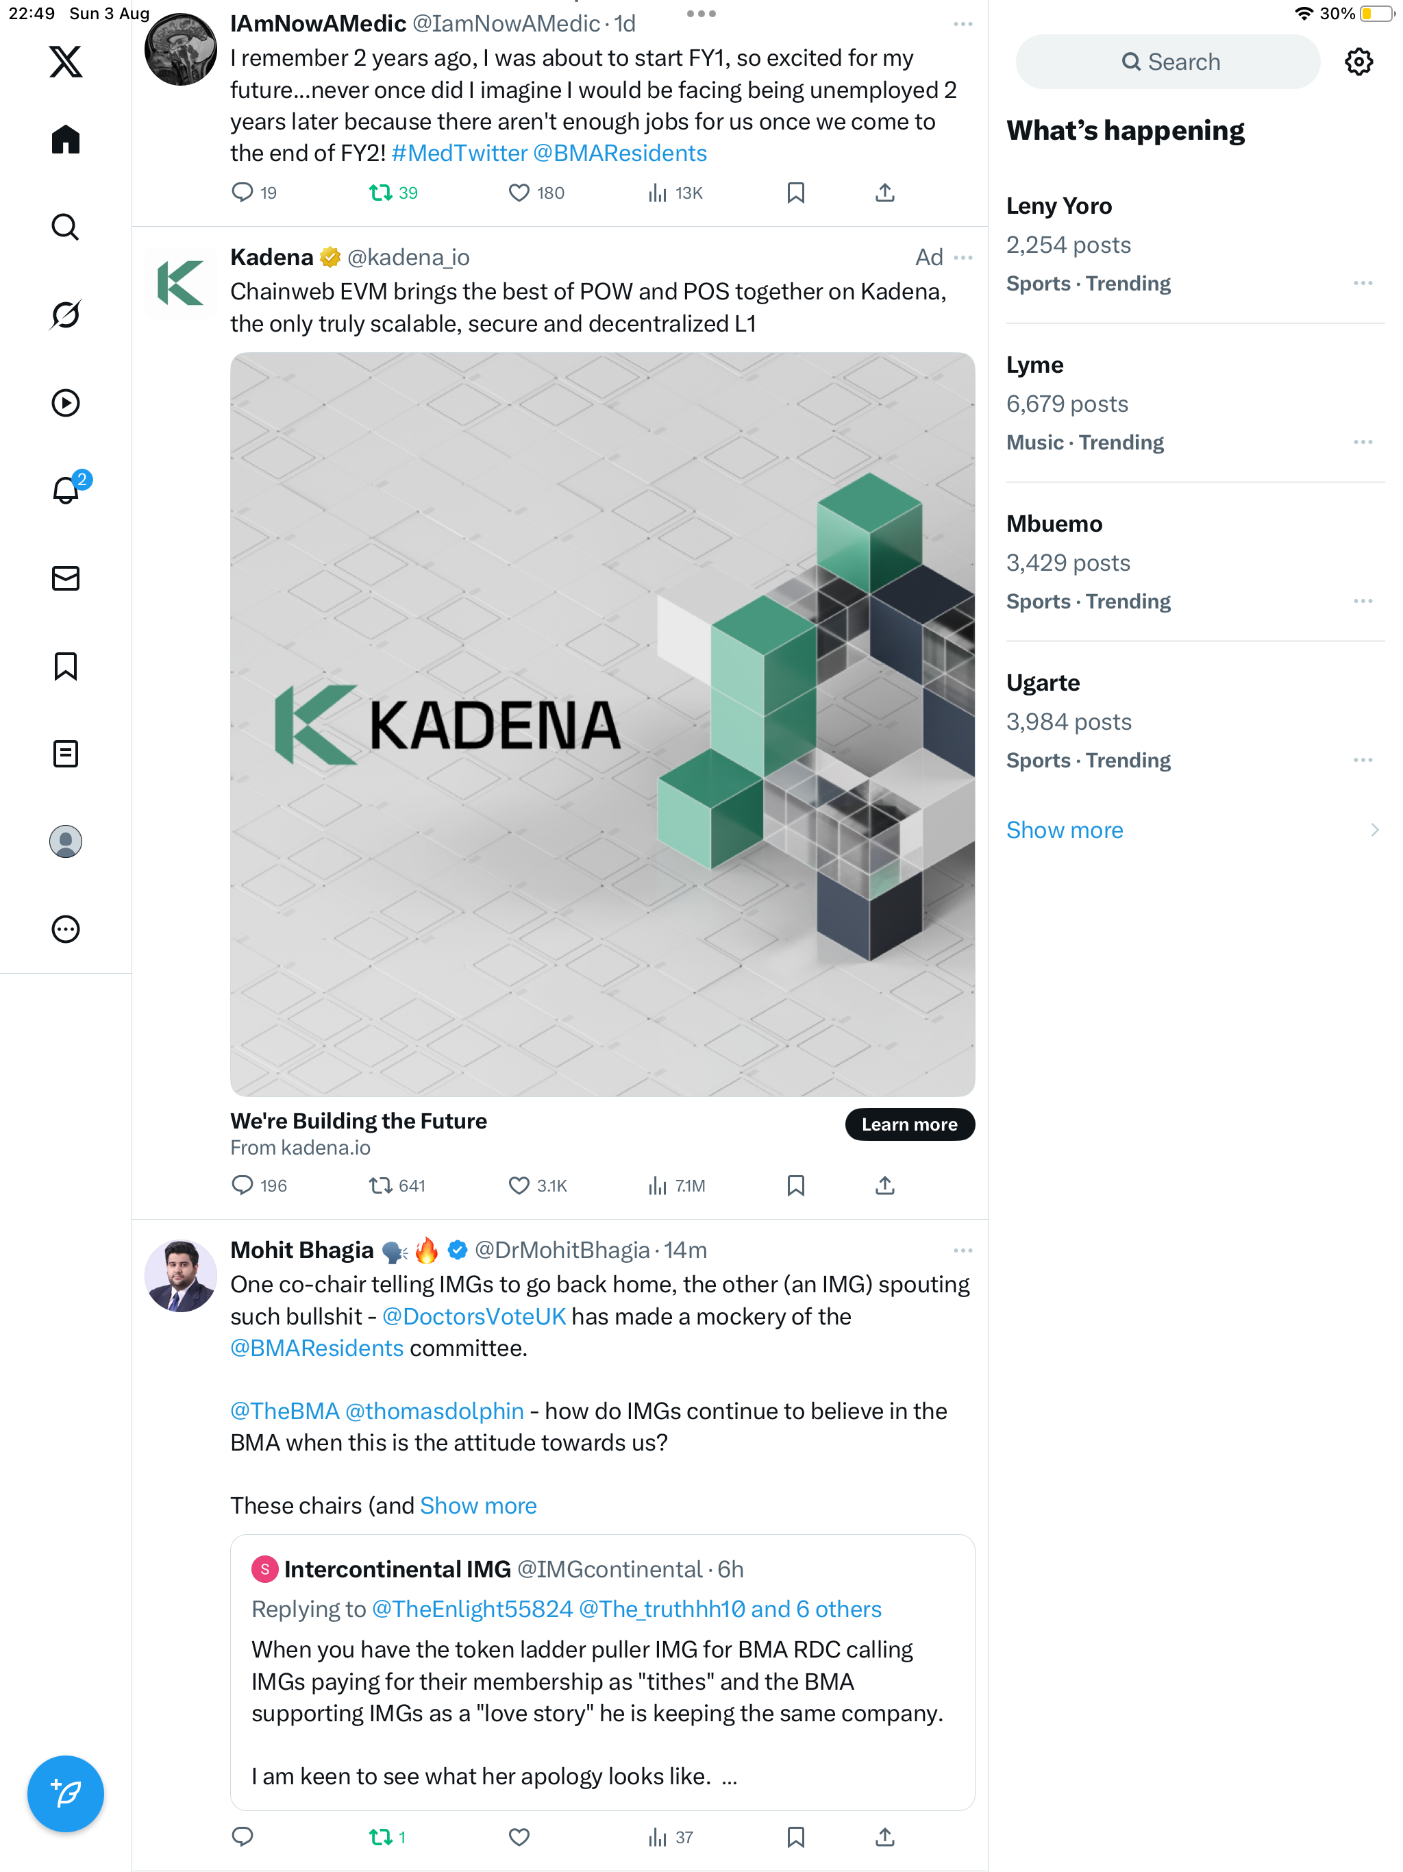The image size is (1403, 1872).
Task: Open the video play icon in sidebar
Action: [65, 403]
